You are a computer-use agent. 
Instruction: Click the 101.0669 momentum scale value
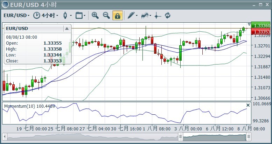click(x=262, y=104)
